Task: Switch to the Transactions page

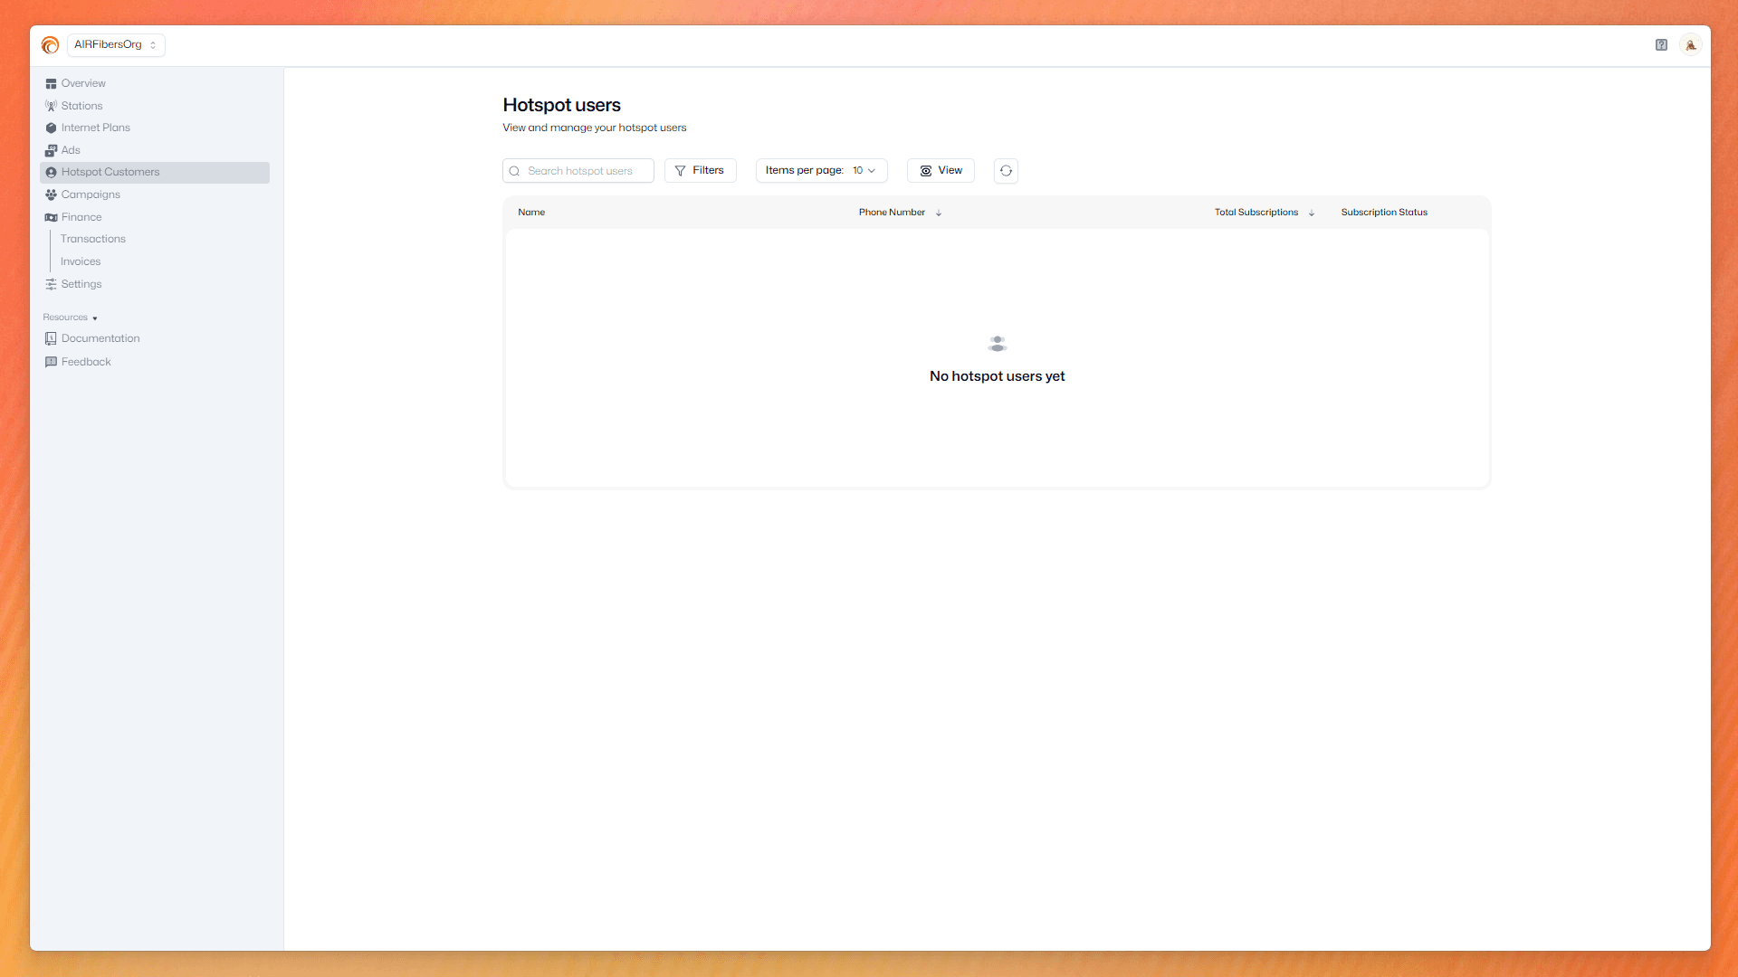Action: (x=93, y=239)
